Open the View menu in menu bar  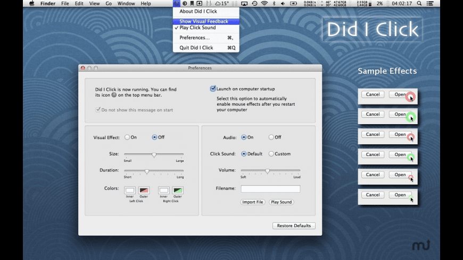[94, 4]
